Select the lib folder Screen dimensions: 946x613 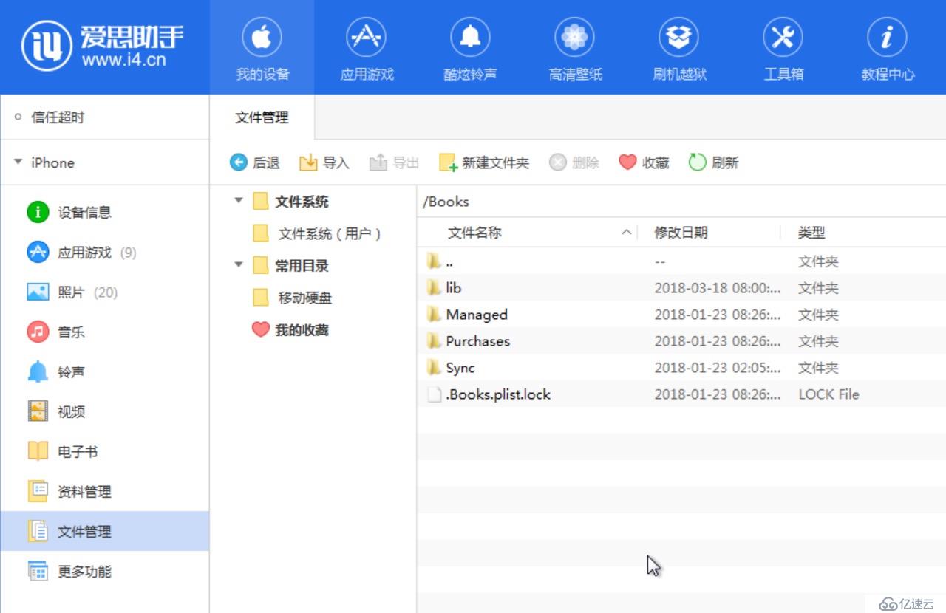pos(681,288)
